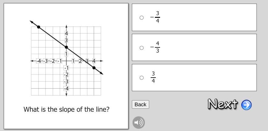Select the radio button for -4/3
The width and height of the screenshot is (268, 131).
(142, 48)
